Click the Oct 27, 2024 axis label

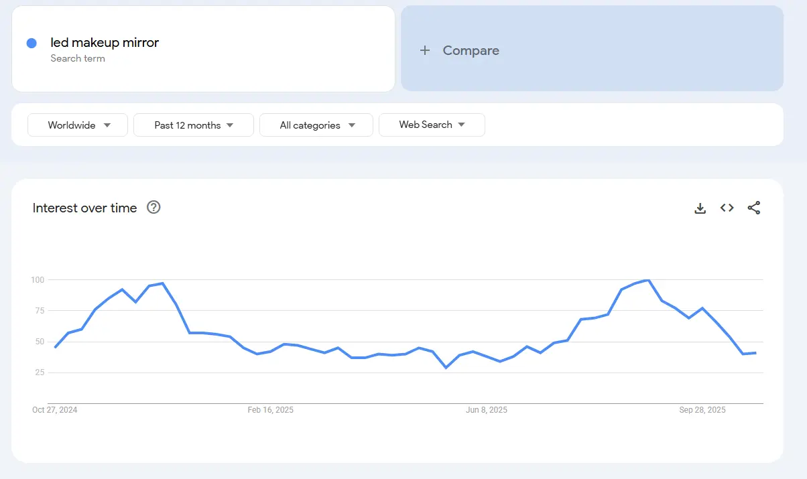(54, 410)
